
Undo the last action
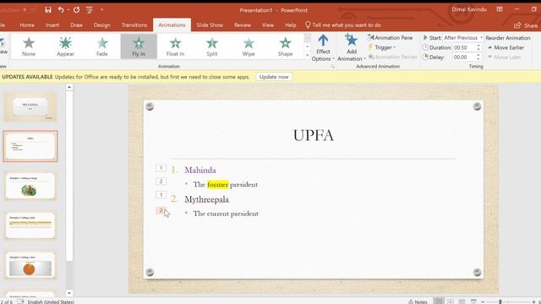pos(61,10)
